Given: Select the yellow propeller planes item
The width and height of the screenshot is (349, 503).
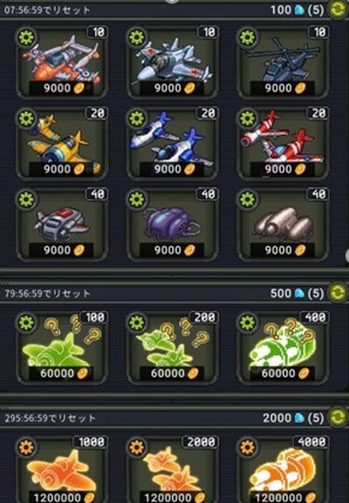Looking at the screenshot, I should pyautogui.click(x=61, y=143).
